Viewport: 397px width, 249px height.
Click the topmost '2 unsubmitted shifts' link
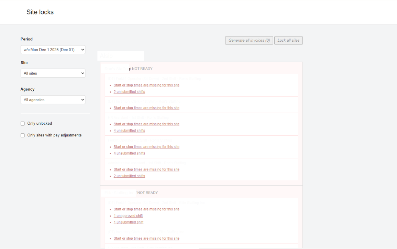(x=129, y=92)
